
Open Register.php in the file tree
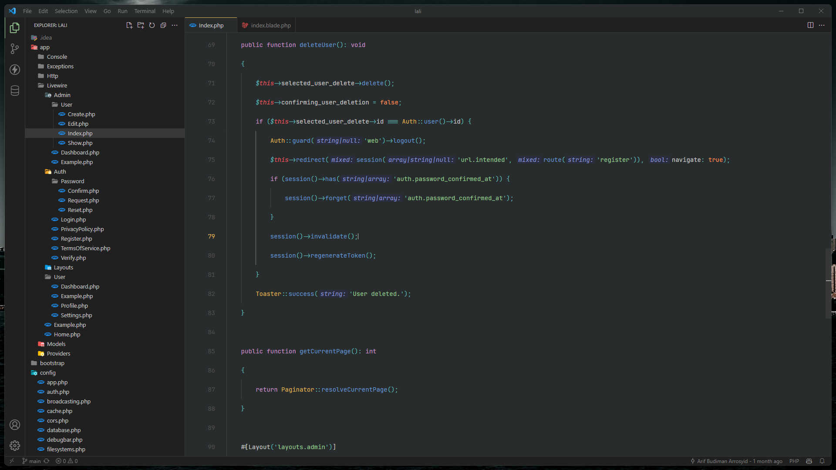coord(76,238)
